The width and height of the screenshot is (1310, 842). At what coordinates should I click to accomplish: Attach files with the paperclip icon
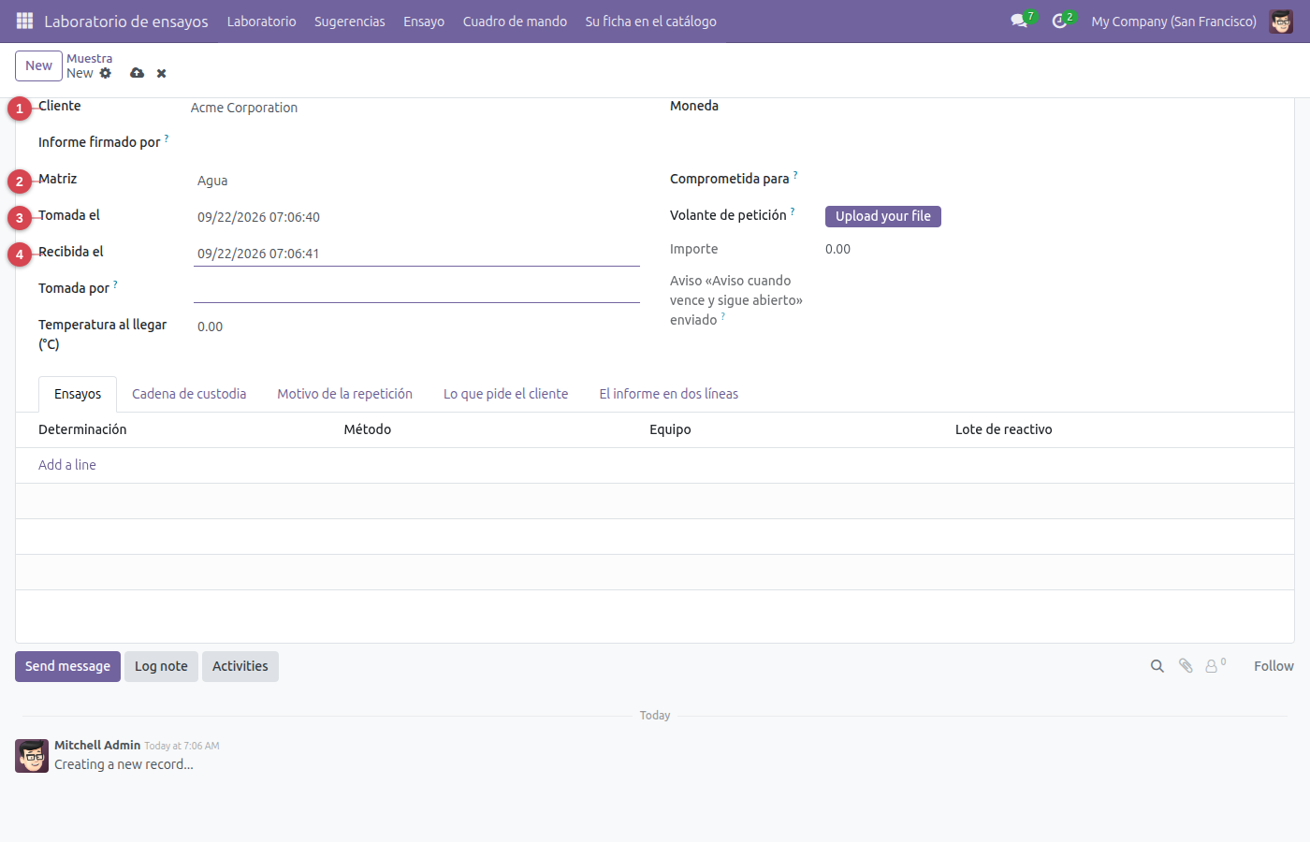(x=1186, y=666)
